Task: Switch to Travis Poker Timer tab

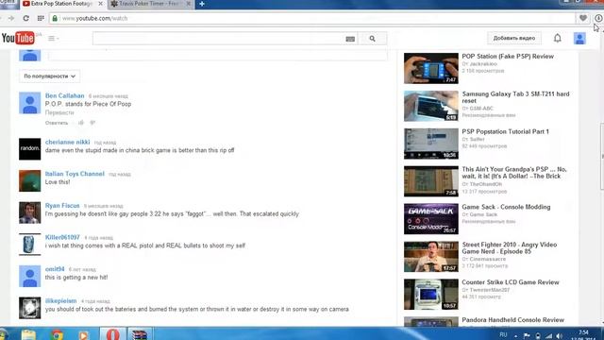Action: (148, 4)
